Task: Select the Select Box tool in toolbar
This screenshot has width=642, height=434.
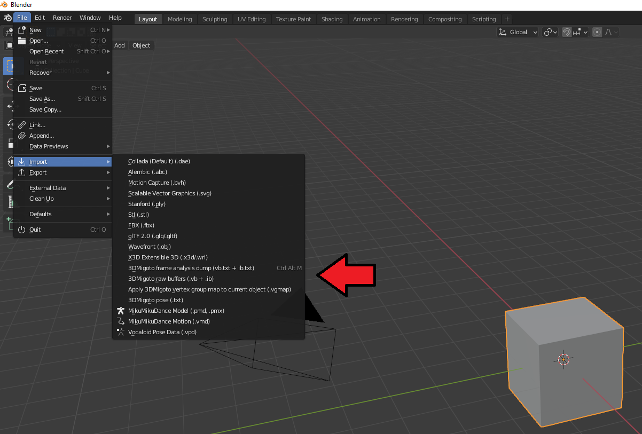Action: (9, 66)
